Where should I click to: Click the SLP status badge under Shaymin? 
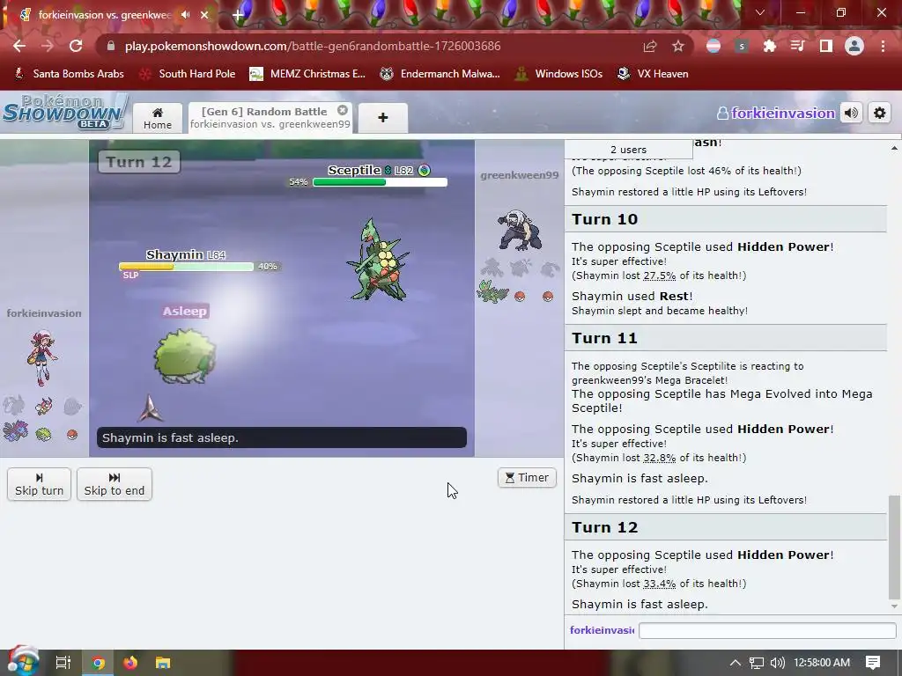(130, 276)
